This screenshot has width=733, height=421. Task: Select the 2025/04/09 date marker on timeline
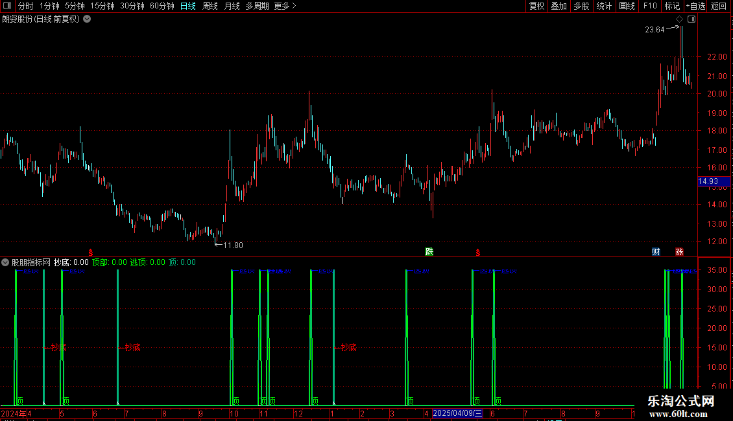pos(457,413)
